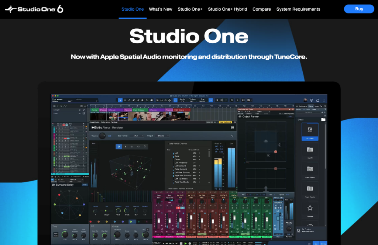Select the green tap selector button

131,222
